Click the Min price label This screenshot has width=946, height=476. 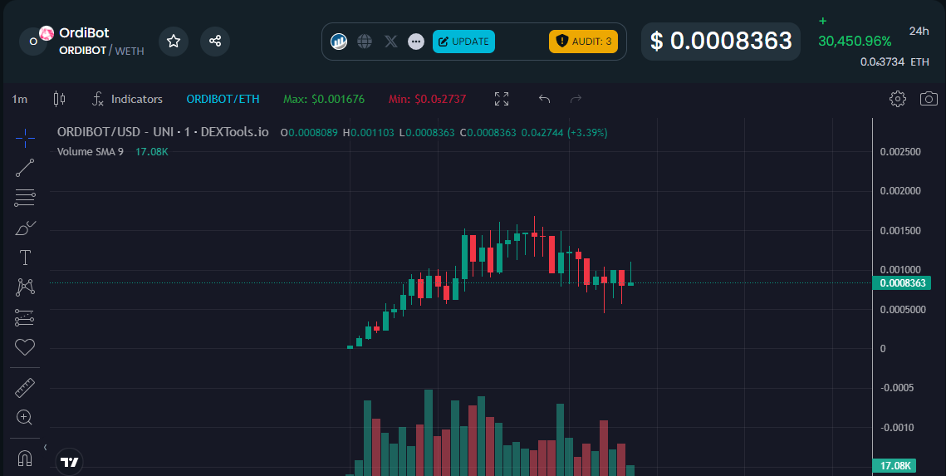[427, 99]
